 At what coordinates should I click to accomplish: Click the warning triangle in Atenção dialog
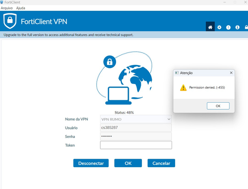(183, 88)
